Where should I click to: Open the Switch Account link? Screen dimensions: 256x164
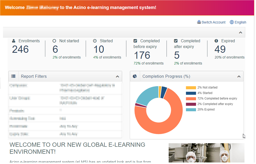[x=214, y=22]
